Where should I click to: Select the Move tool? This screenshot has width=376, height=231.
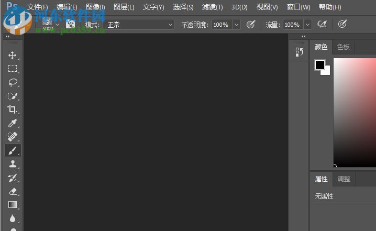click(x=13, y=55)
